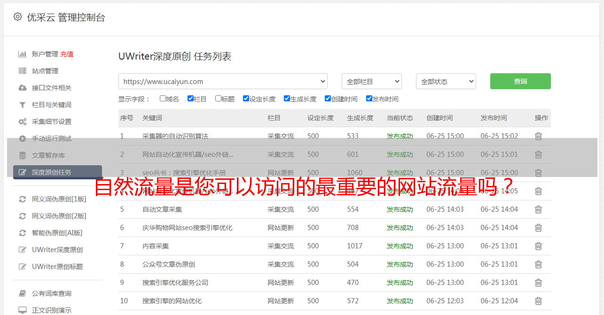The width and height of the screenshot is (604, 315).
Task: Open the site URL dropdown
Action: 223,81
